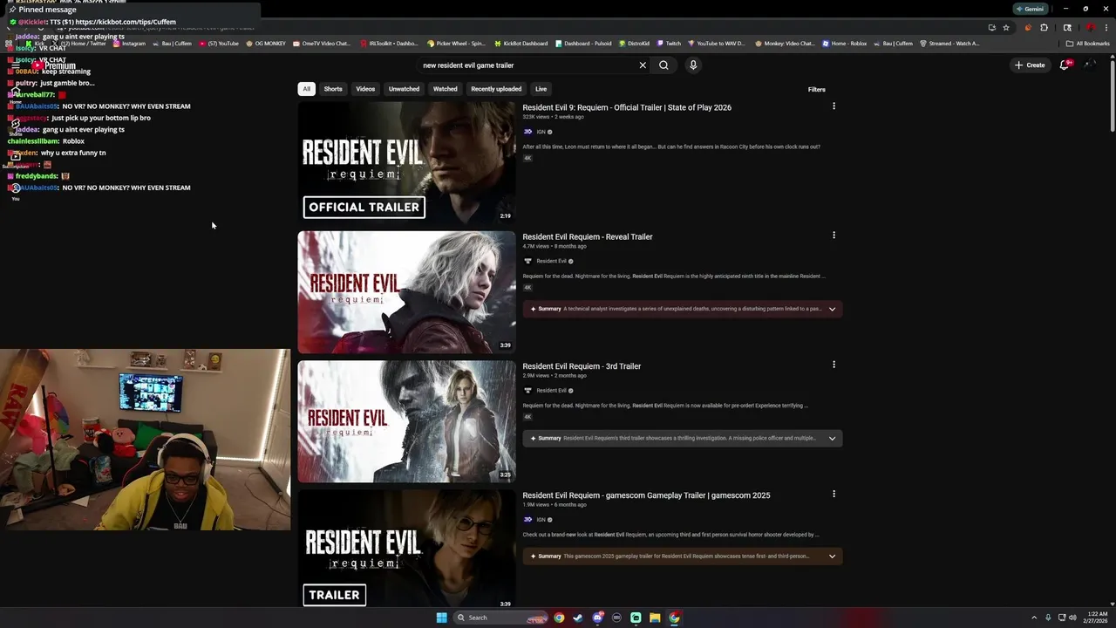Click the Windows taskbar Search box
Viewport: 1116px width, 628px height.
click(x=500, y=618)
